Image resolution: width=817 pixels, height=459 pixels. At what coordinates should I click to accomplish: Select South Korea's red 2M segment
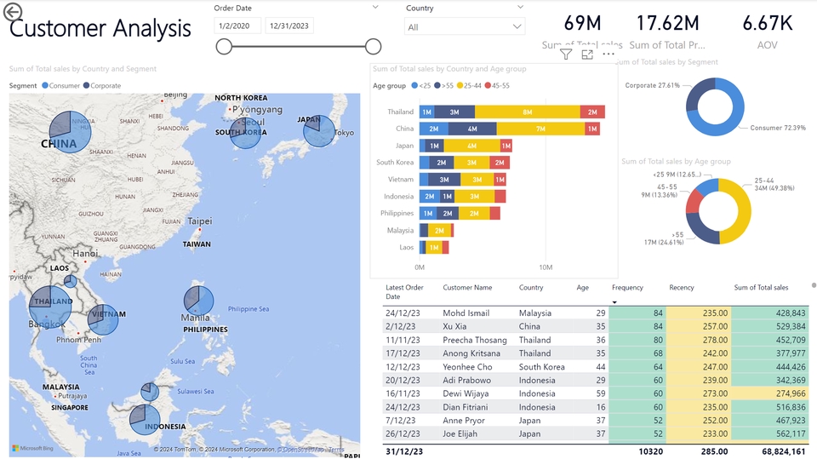[500, 163]
